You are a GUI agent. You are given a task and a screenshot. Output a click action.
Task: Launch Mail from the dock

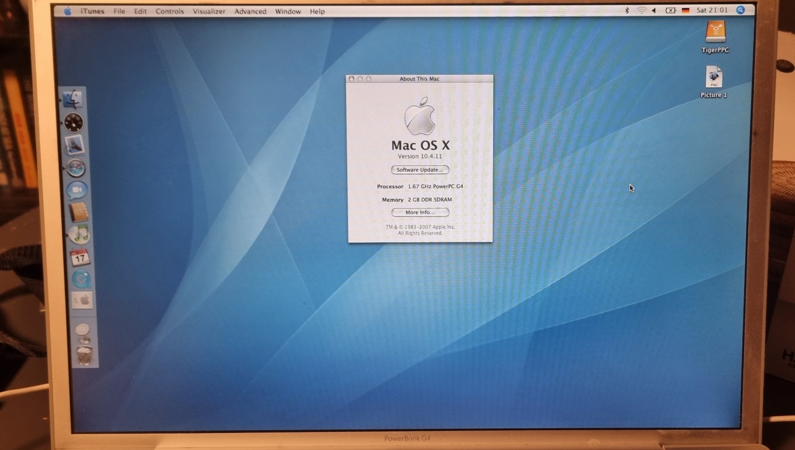pos(75,145)
